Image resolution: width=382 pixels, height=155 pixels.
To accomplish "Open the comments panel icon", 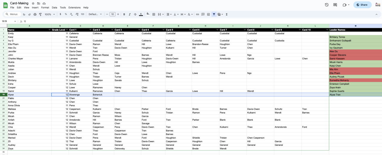I will pyautogui.click(x=335, y=5).
